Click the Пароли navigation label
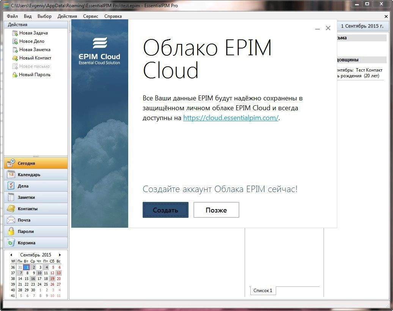Image resolution: width=393 pixels, height=311 pixels. (25, 231)
